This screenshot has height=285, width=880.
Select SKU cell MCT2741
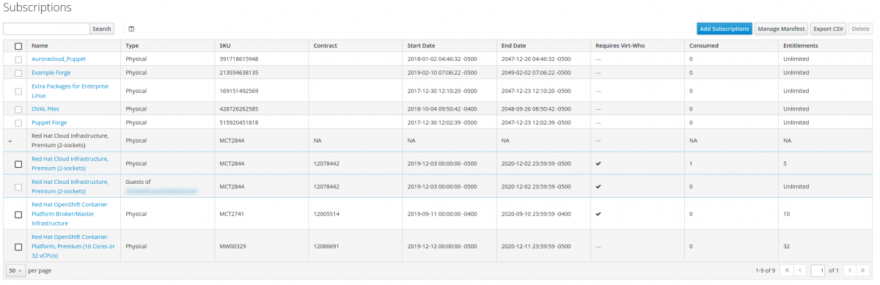pos(231,214)
